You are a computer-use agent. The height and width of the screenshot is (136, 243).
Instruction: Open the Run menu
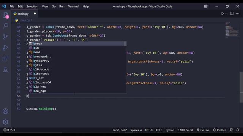point(62,6)
